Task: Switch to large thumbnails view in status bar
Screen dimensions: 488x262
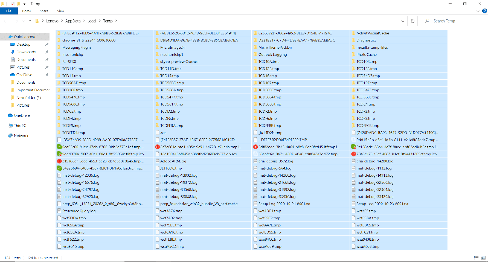Action: click(483, 258)
